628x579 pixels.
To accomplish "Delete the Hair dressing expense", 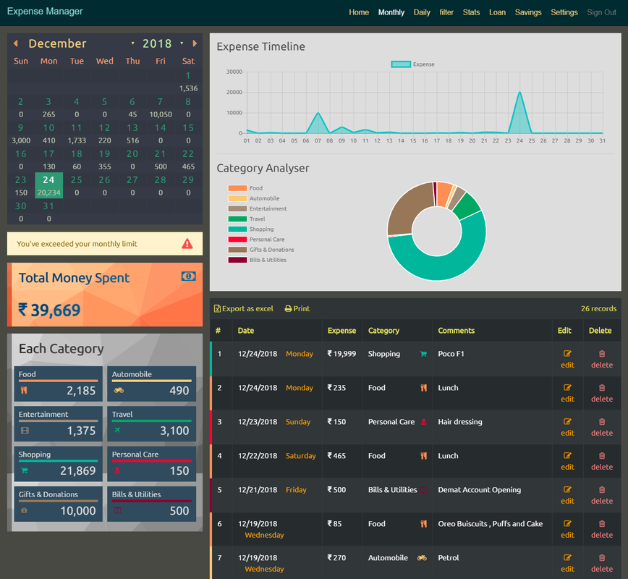I will point(602,427).
